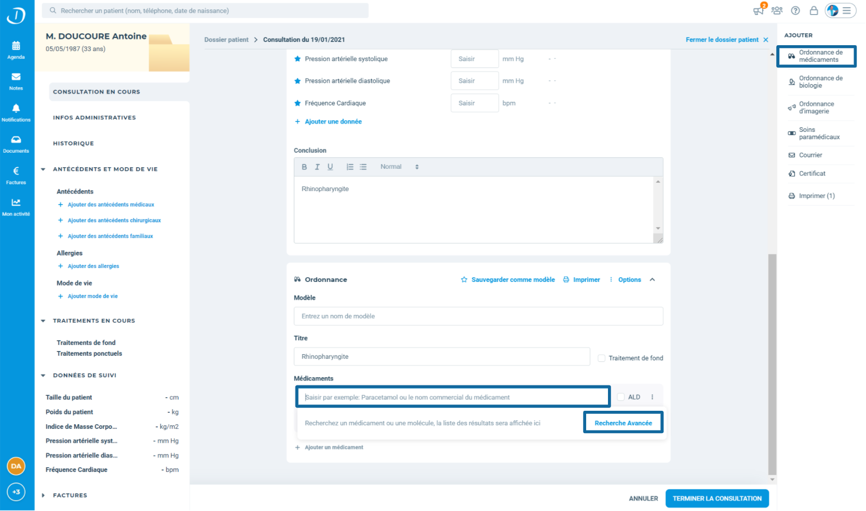Image resolution: width=866 pixels, height=511 pixels.
Task: Expand the Factures section
Action: click(43, 495)
